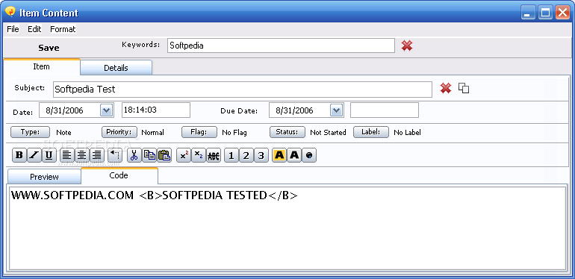Select heading size 3 button
The image size is (575, 279).
pos(261,155)
